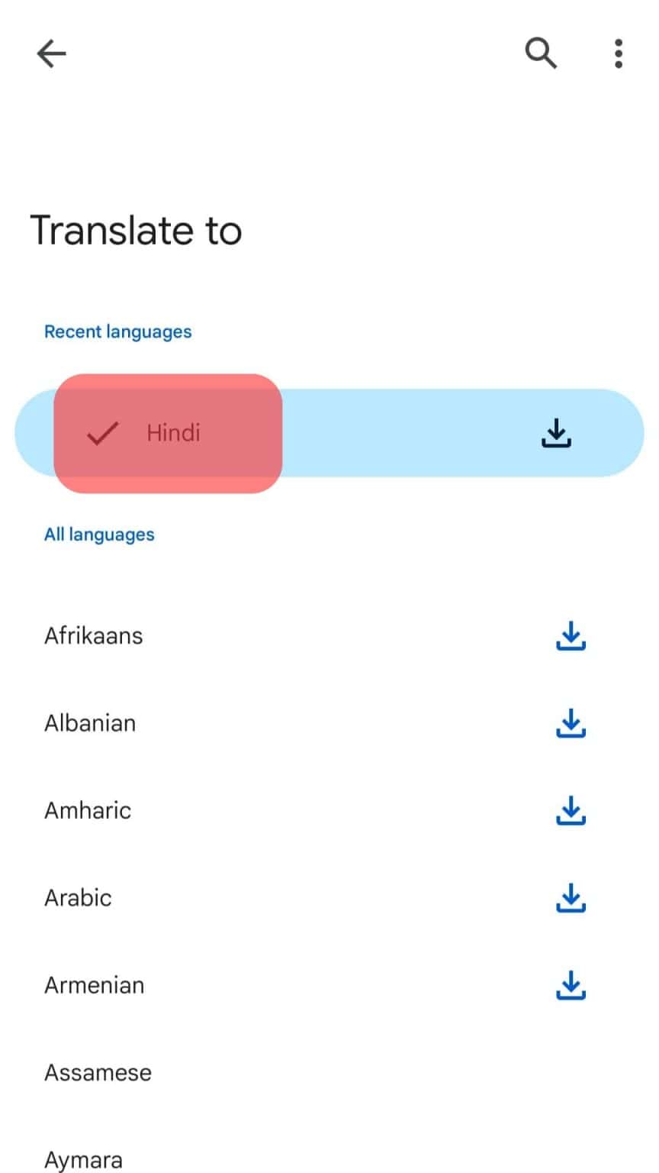Select Assamese from the list
Image resolution: width=659 pixels, height=1173 pixels.
point(98,1073)
